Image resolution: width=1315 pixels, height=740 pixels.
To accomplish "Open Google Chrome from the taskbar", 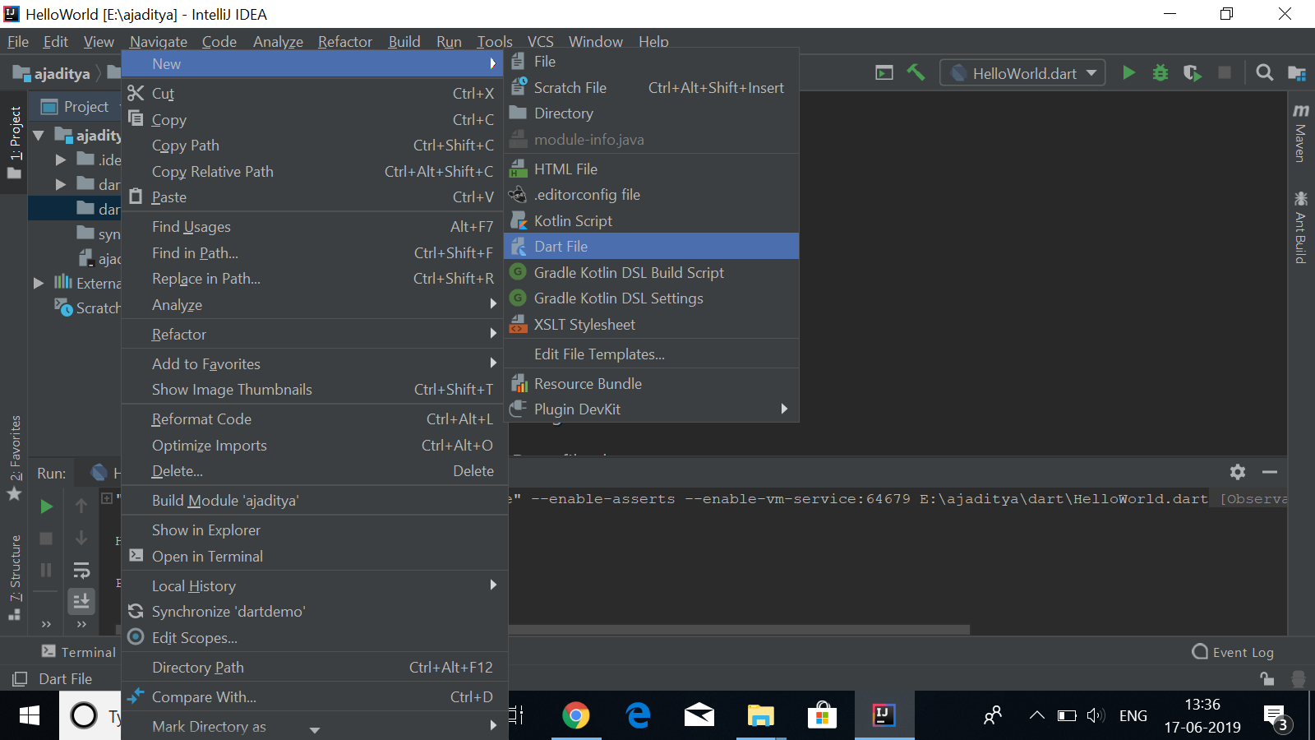I will coord(576,715).
